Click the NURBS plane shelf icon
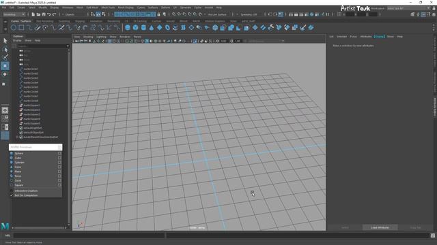Screen dimensions: 437x245 (x=159, y=27)
